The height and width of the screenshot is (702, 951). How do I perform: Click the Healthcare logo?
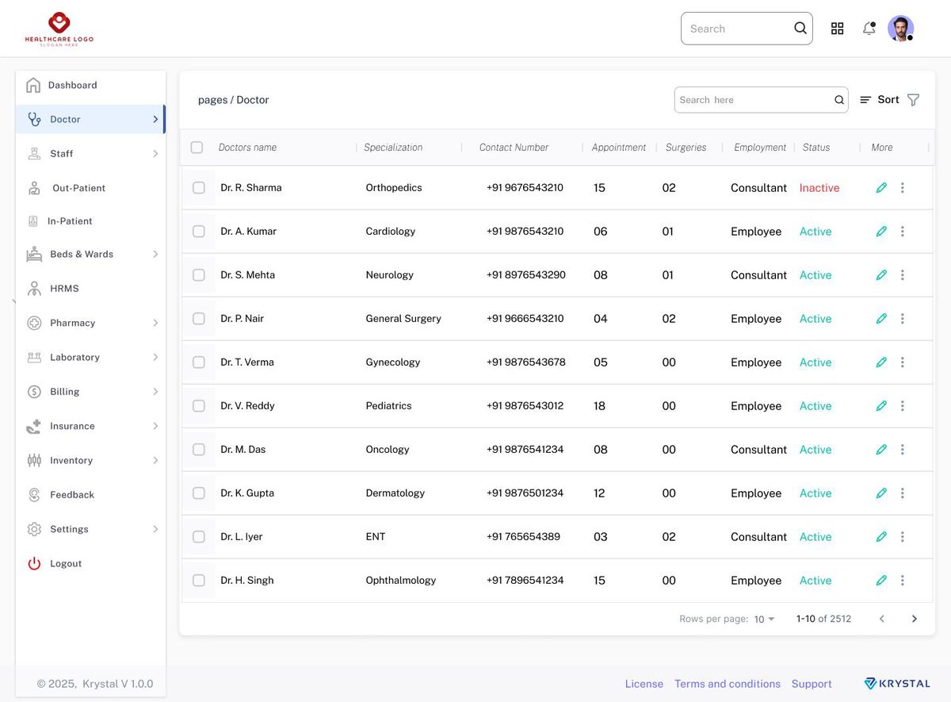[59, 29]
